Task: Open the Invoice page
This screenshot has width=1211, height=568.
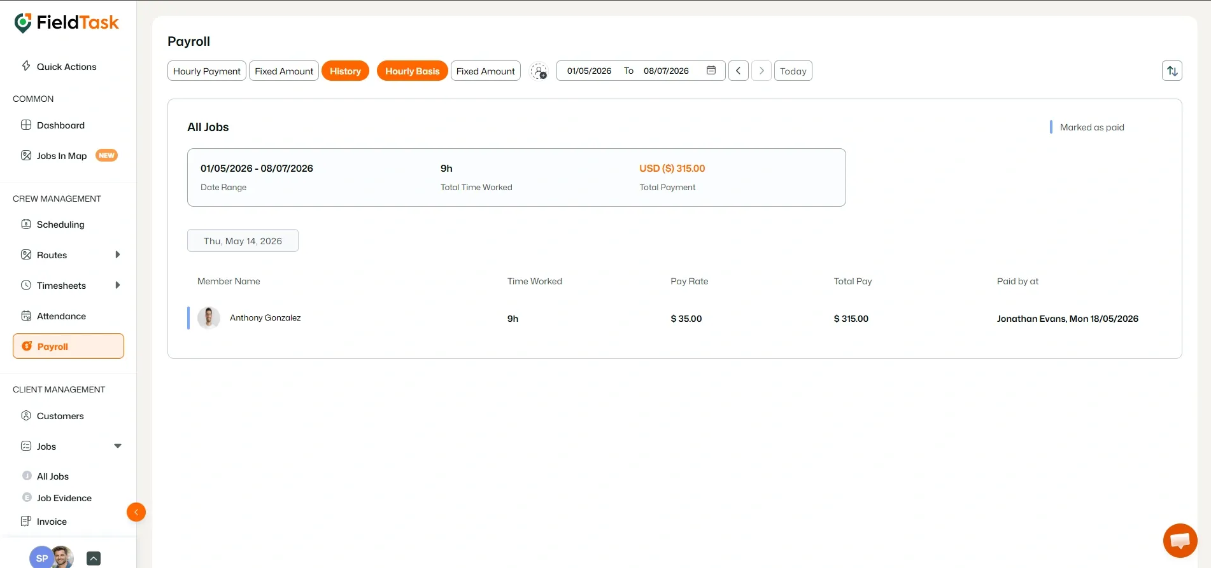Action: pyautogui.click(x=52, y=522)
